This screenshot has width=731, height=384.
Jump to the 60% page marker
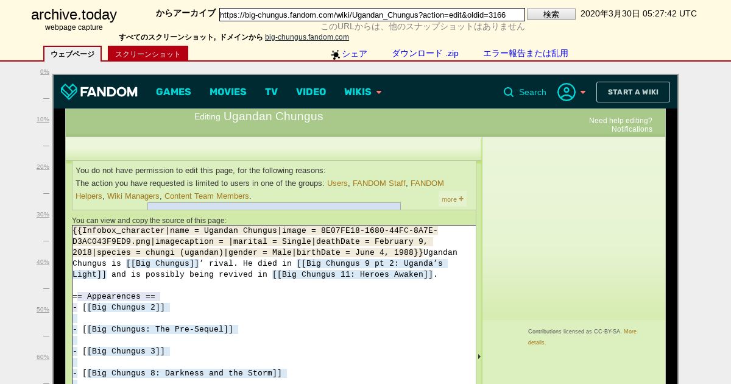pos(43,357)
